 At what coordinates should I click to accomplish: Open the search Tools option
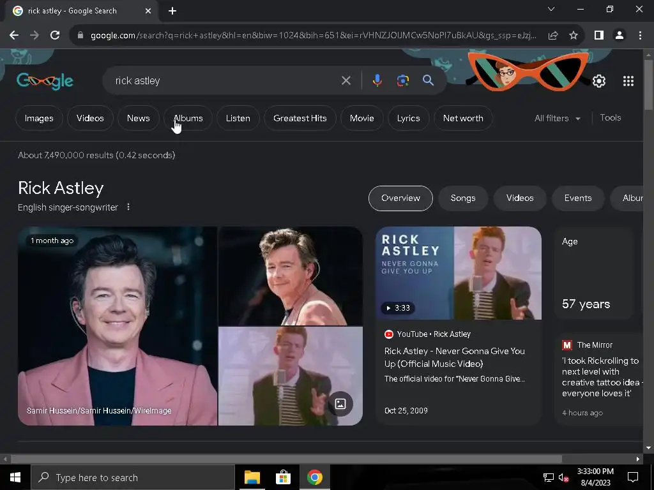[610, 118]
